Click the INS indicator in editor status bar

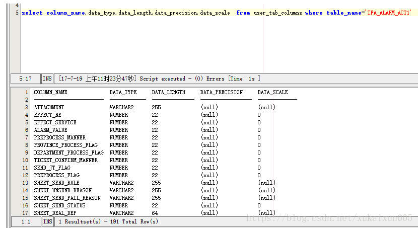pyautogui.click(x=47, y=79)
